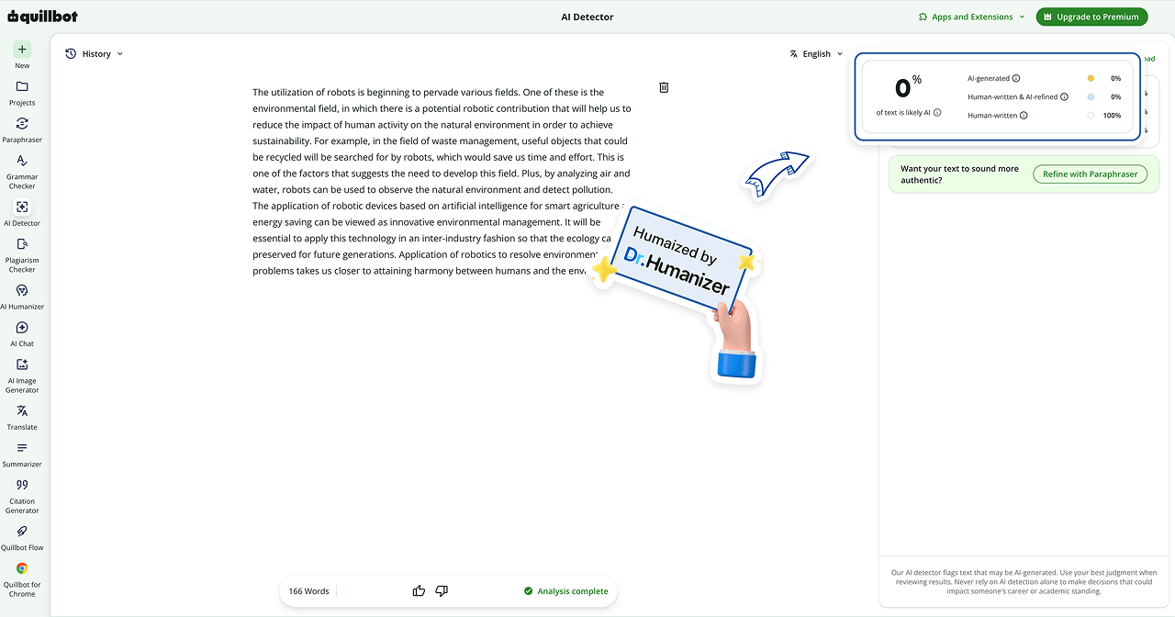Open AI Chat from sidebar
The width and height of the screenshot is (1175, 617).
[22, 334]
